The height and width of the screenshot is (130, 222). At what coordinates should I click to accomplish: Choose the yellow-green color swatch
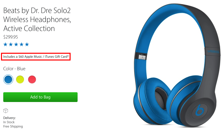point(20,80)
